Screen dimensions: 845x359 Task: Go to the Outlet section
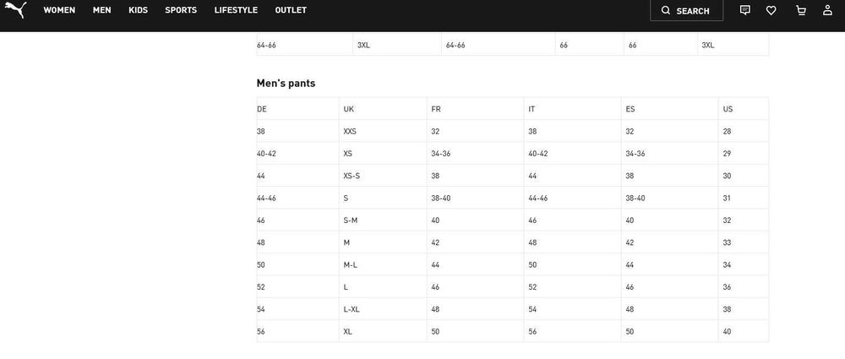(291, 9)
